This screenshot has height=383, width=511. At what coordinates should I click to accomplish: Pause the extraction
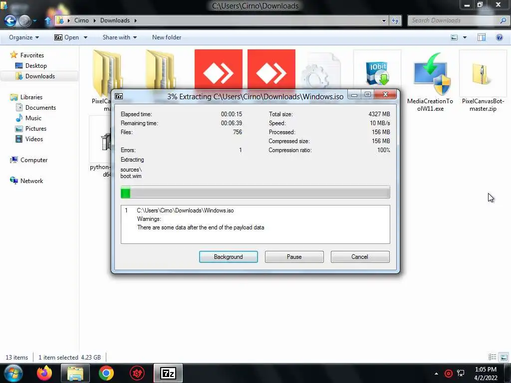pos(294,257)
